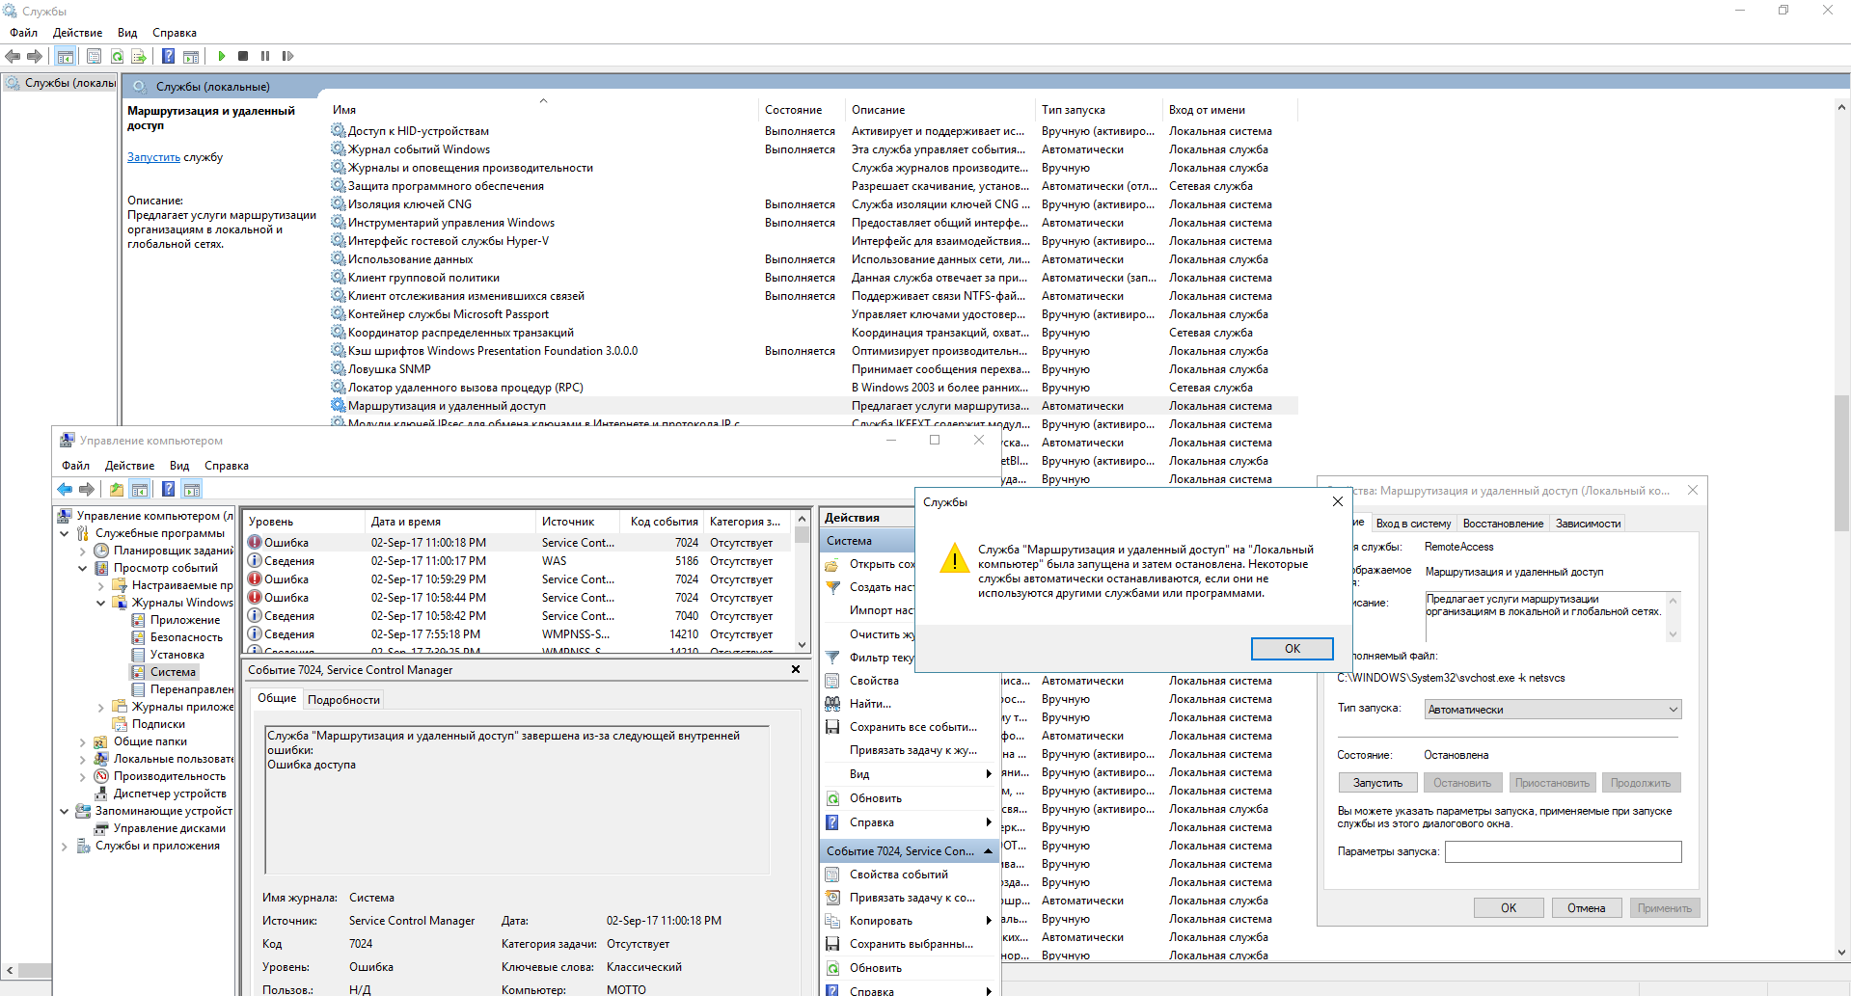The height and width of the screenshot is (996, 1851).
Task: Click the Export List icon in Services toolbar
Action: tap(139, 56)
